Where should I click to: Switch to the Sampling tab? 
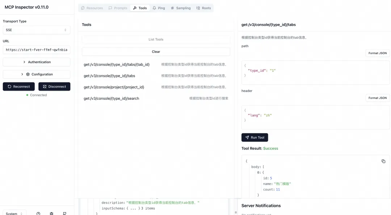[181, 8]
